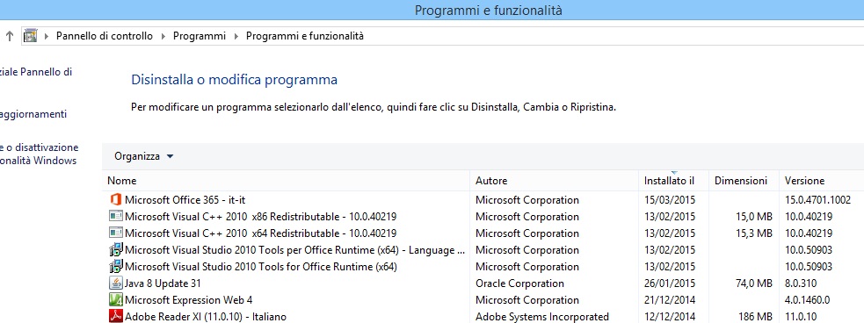Go up one level with the arrow
The height and width of the screenshot is (323, 864).
(x=10, y=36)
